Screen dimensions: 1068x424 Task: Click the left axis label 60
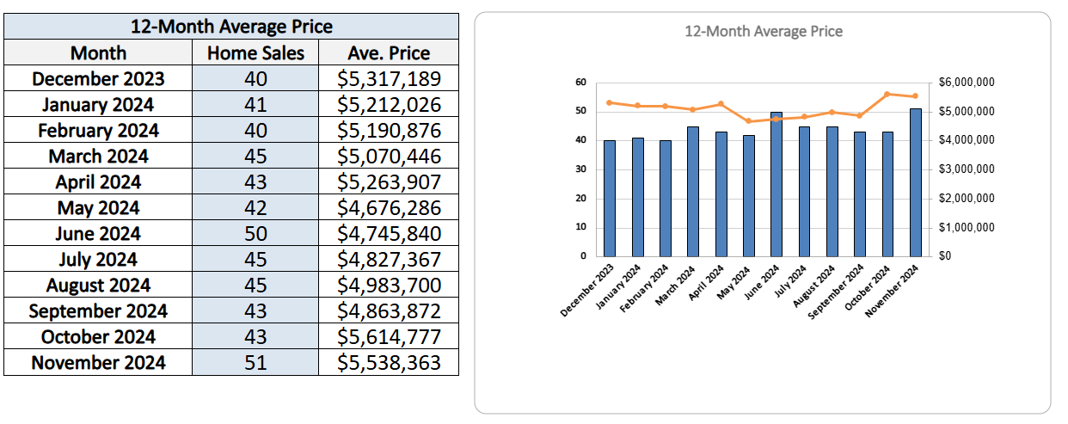[x=580, y=83]
